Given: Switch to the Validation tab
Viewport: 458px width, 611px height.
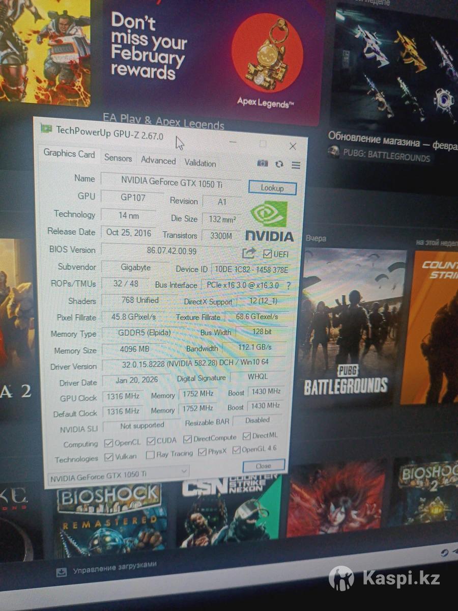Looking at the screenshot, I should click(x=200, y=163).
